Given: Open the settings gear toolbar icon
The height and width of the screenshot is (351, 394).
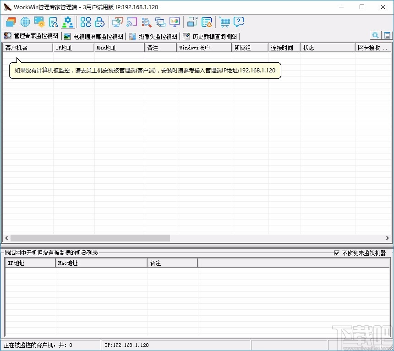Looking at the screenshot, I should click(68, 22).
